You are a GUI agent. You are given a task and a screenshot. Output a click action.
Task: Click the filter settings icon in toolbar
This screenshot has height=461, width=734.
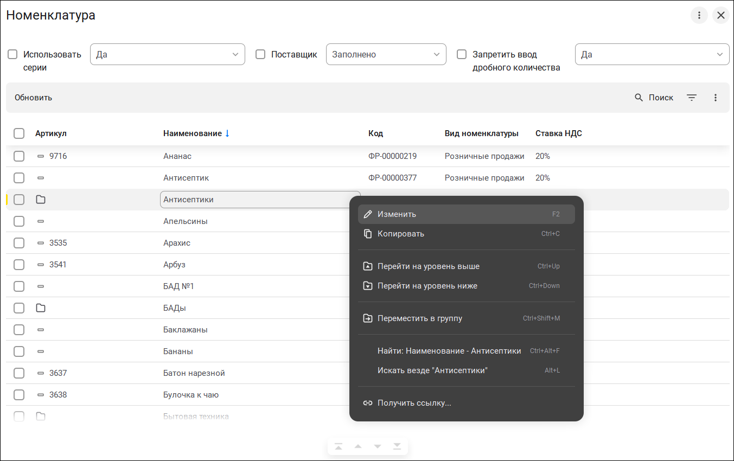692,98
